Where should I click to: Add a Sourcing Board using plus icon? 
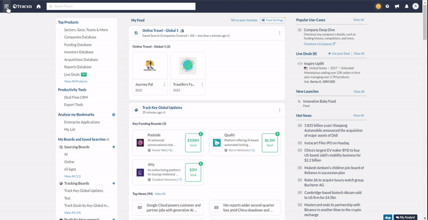pyautogui.click(x=113, y=147)
